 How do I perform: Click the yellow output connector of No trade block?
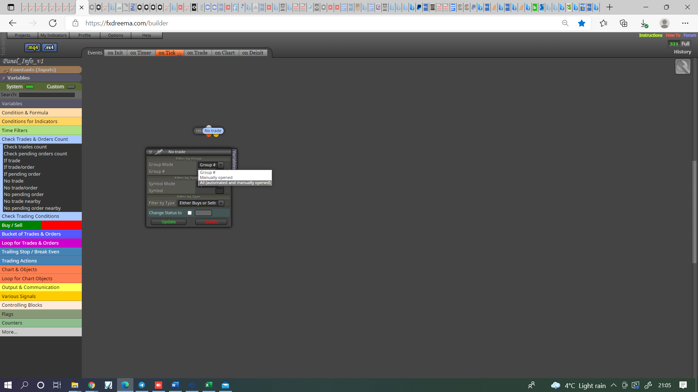tap(216, 135)
